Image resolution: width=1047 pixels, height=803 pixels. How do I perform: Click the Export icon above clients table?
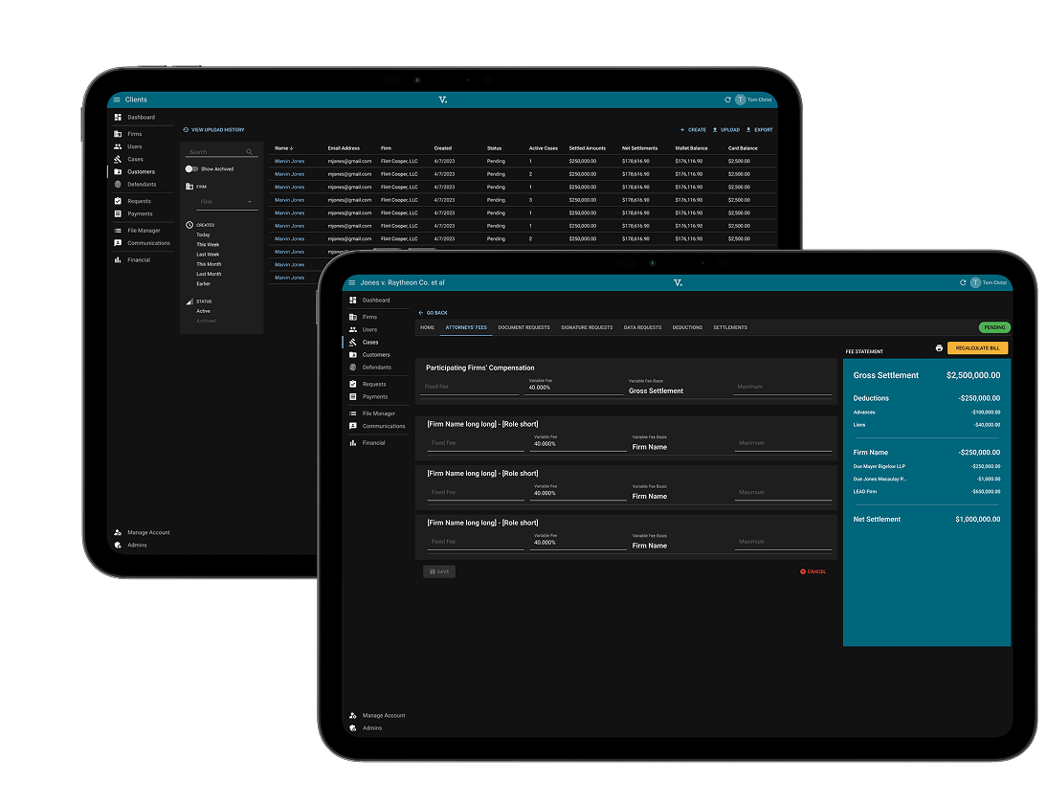pos(748,129)
